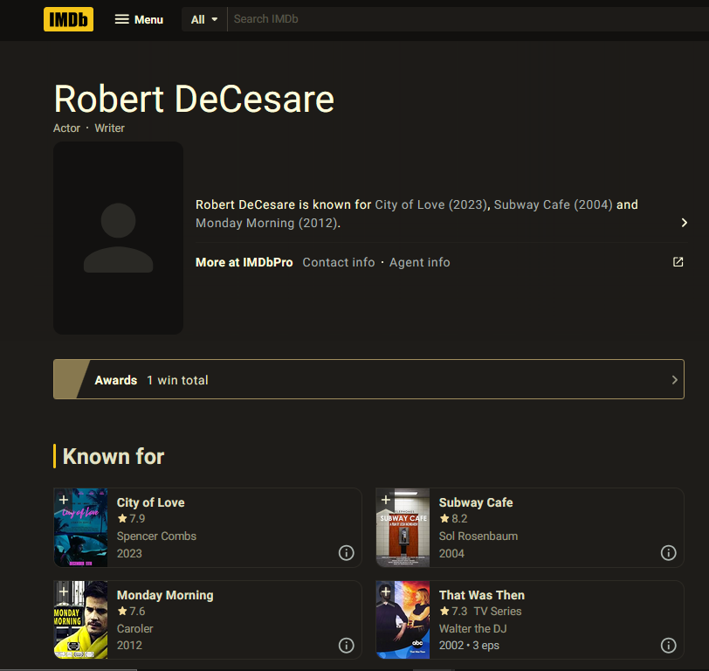Image resolution: width=709 pixels, height=671 pixels.
Task: Open the Monday Morning title
Action: point(165,595)
